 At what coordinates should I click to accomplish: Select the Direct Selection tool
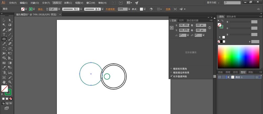pos(10,20)
